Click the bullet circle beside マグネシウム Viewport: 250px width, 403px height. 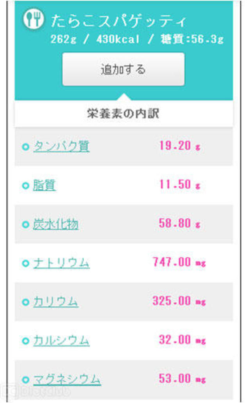(26, 380)
